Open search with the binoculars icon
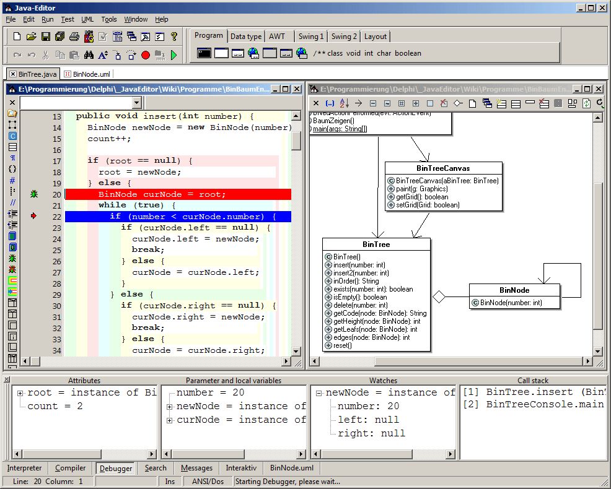 [88, 55]
